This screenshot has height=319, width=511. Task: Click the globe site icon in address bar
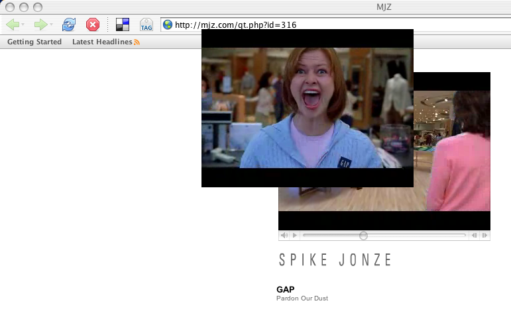tap(168, 24)
